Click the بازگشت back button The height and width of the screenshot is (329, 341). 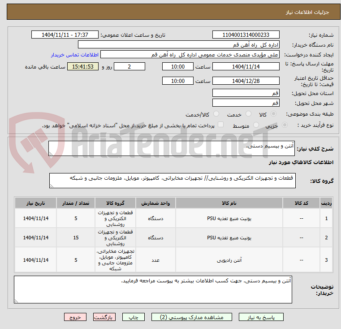pos(104,317)
